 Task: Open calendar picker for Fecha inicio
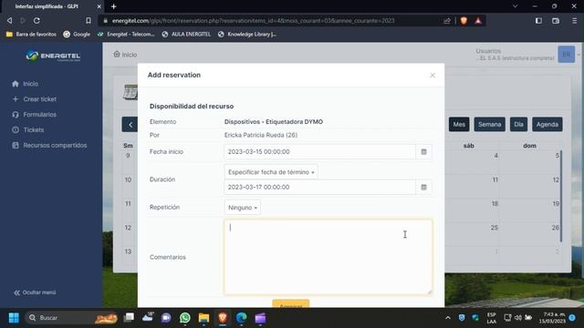423,152
